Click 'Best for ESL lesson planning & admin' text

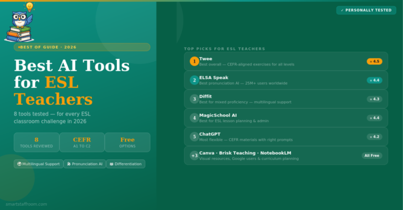pyautogui.click(x=234, y=121)
